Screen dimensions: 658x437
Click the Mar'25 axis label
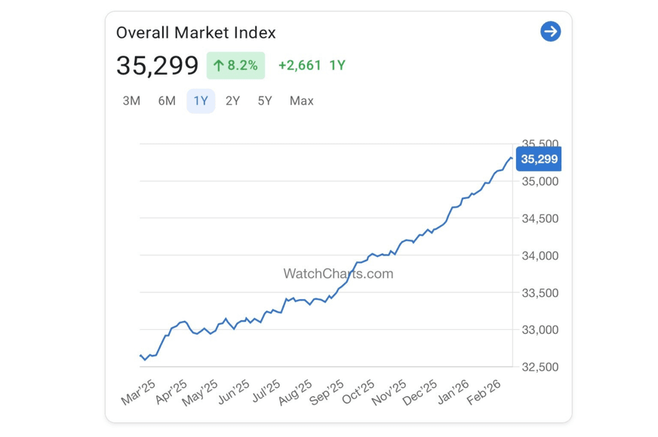140,393
